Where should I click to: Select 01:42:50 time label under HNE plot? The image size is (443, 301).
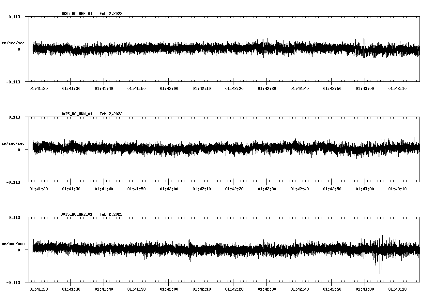(x=332, y=89)
